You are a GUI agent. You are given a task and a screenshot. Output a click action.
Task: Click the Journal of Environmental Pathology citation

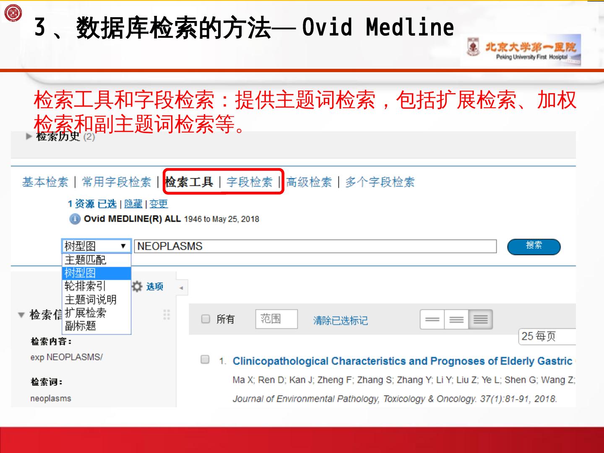coord(395,399)
